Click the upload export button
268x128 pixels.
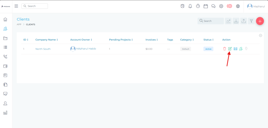244,21
